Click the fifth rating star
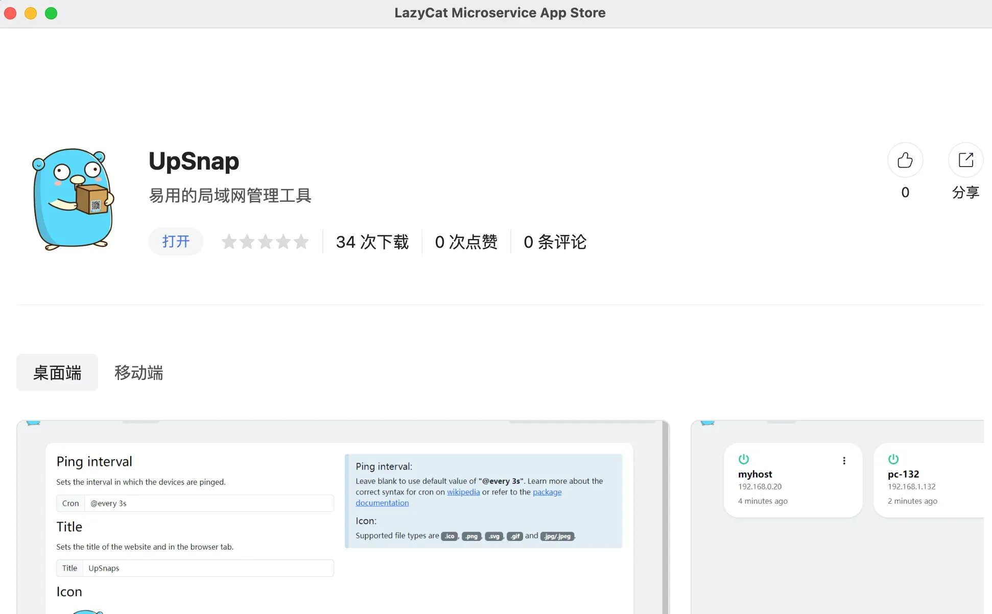This screenshot has height=614, width=992. point(301,242)
